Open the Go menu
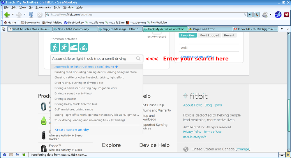The height and width of the screenshot is (158, 291). [x=31, y=7]
